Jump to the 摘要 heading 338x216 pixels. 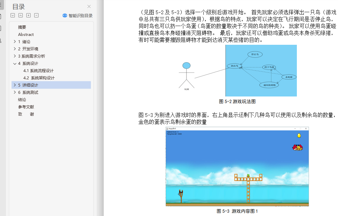point(22,27)
